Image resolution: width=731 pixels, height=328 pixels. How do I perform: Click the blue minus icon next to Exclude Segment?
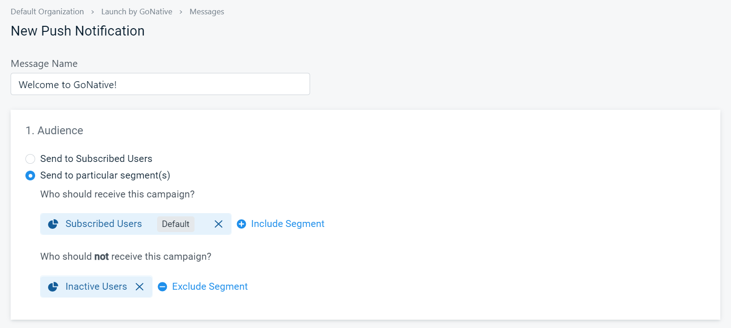pos(162,286)
